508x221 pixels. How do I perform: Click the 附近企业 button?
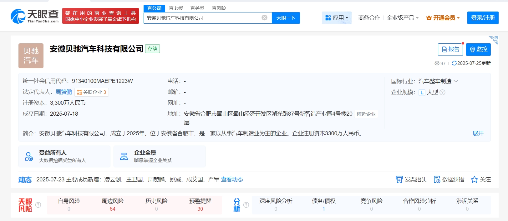(x=366, y=114)
